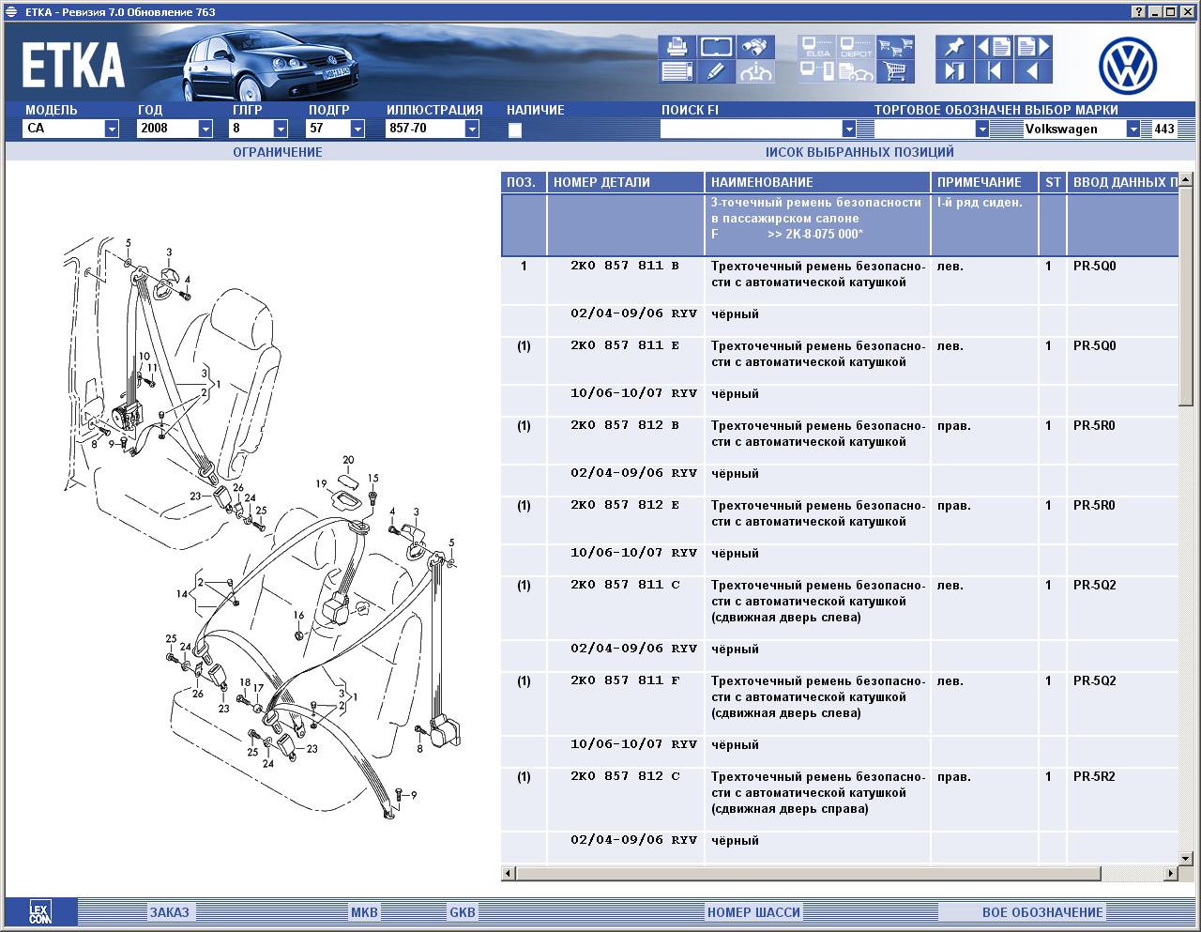Click the LexCom logo

pos(40,911)
